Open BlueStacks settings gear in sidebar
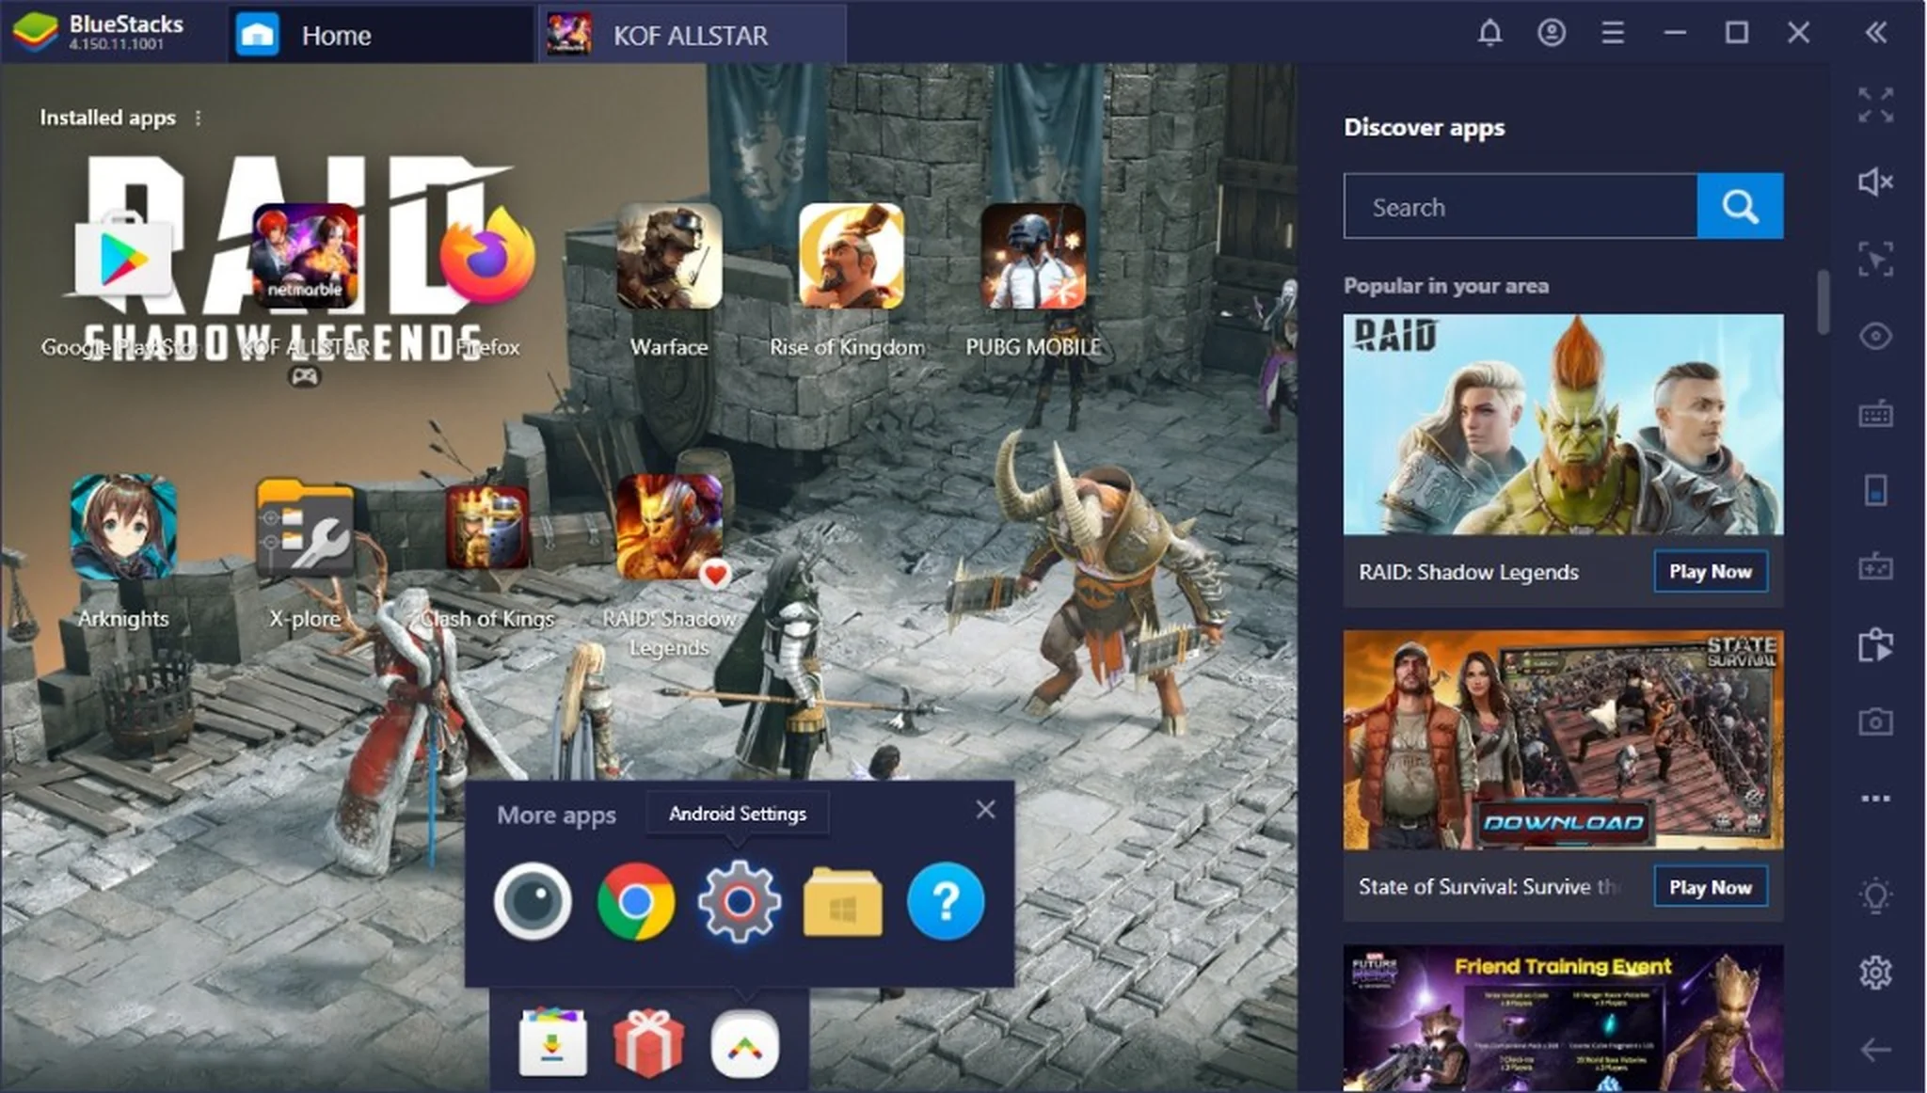This screenshot has height=1093, width=1927. click(x=1875, y=972)
